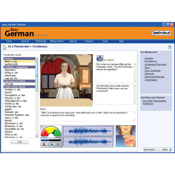Open the Lessons menu
This screenshot has width=175, height=175.
pyautogui.click(x=25, y=41)
